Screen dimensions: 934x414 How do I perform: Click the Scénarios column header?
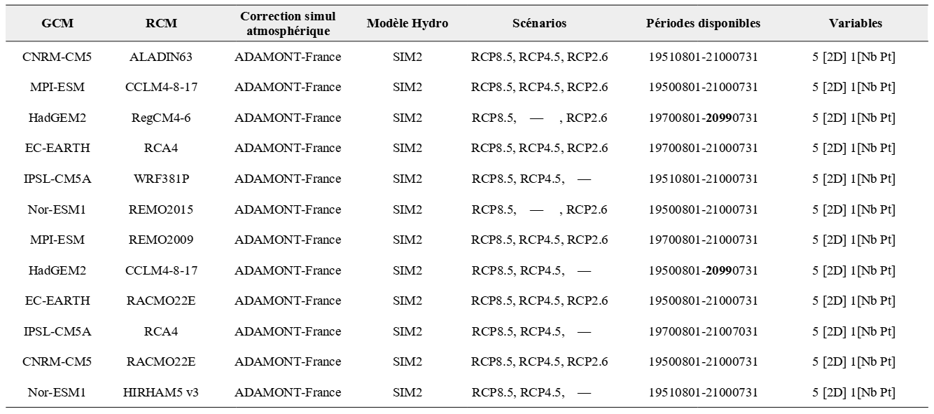pos(539,23)
